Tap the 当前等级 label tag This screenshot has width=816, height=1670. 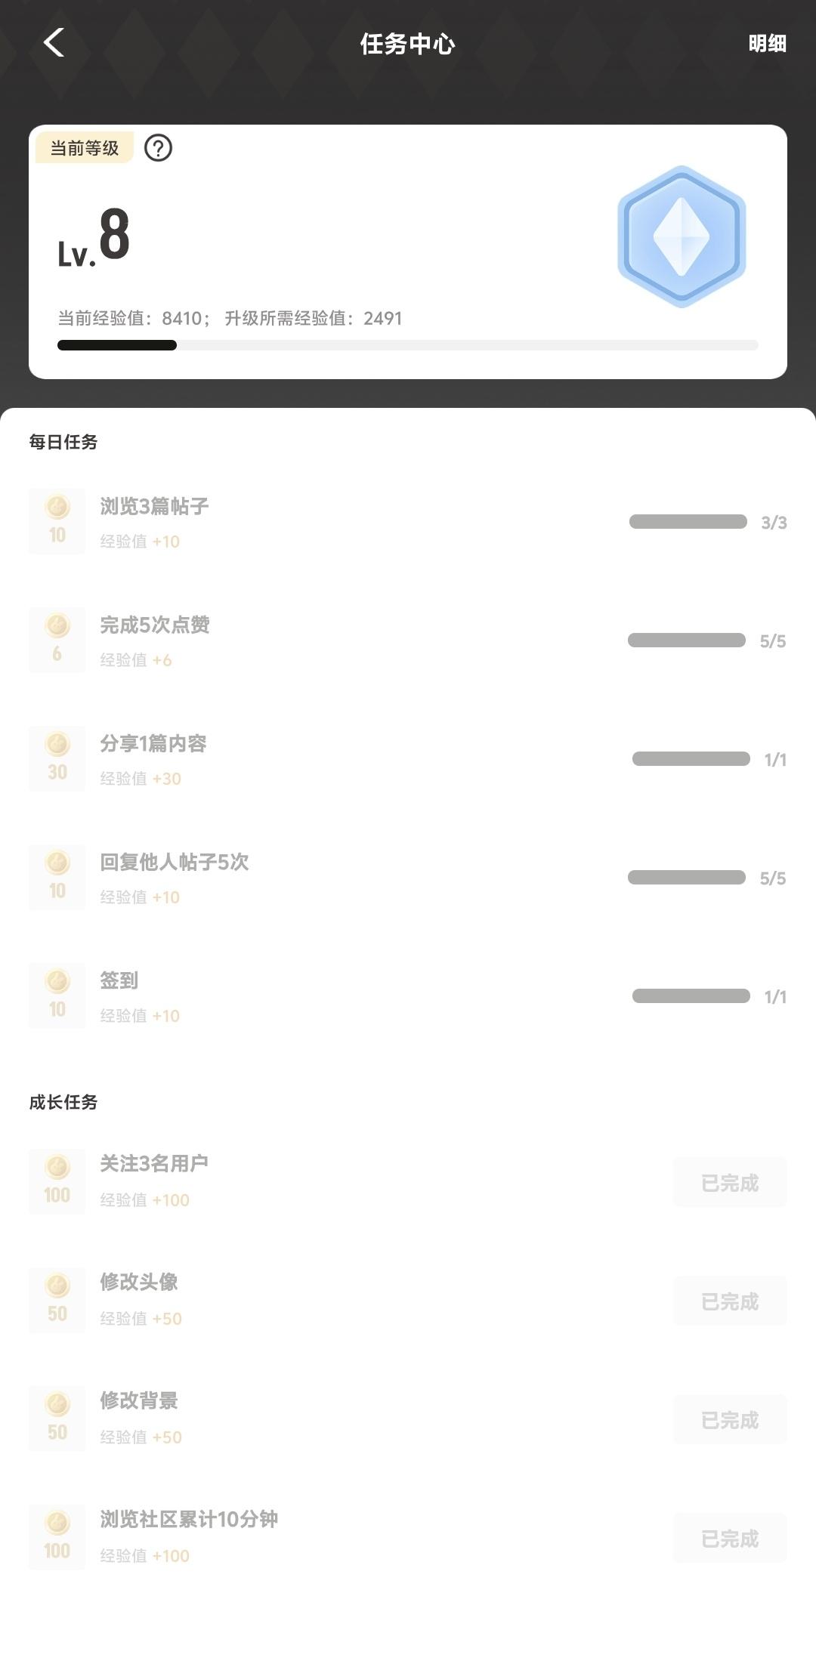[85, 148]
